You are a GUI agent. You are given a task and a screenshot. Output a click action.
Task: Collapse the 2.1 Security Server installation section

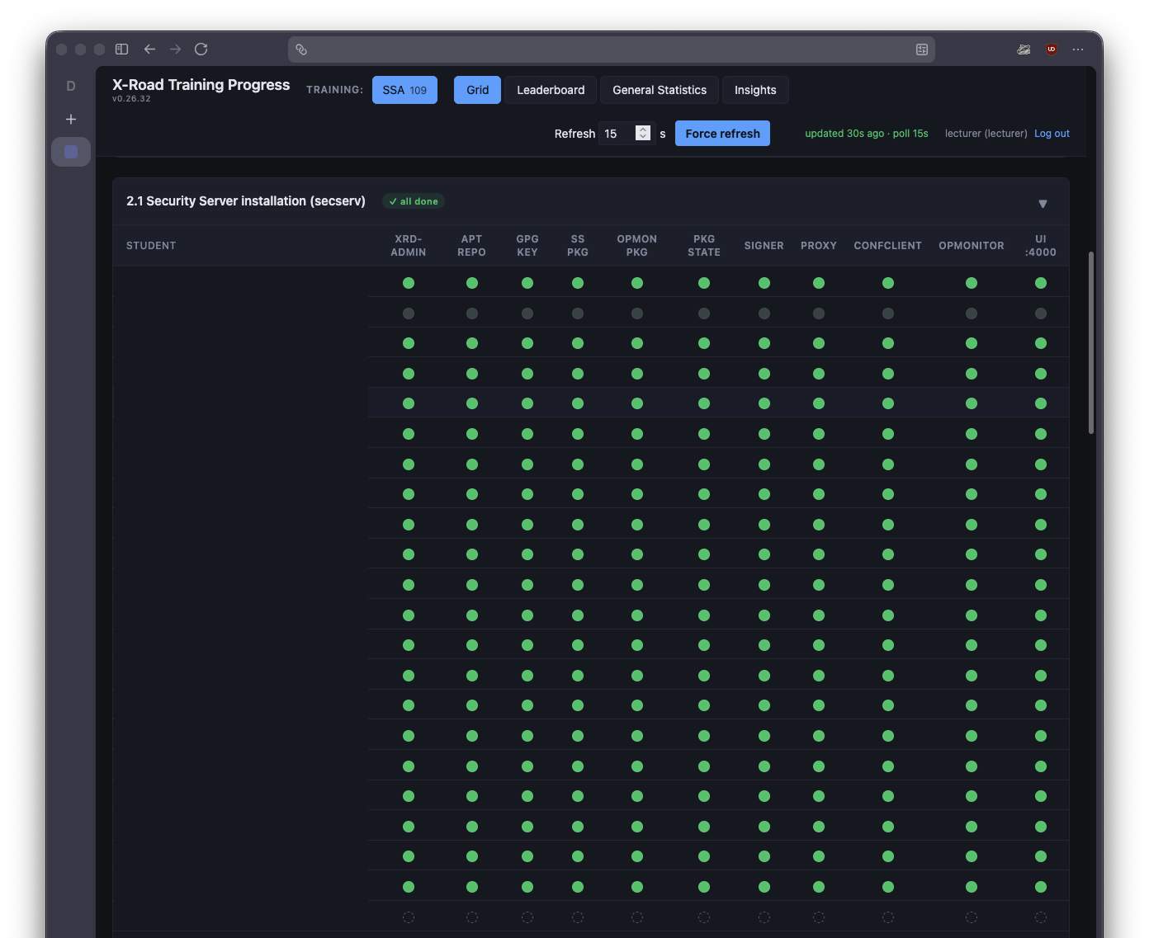point(1043,204)
